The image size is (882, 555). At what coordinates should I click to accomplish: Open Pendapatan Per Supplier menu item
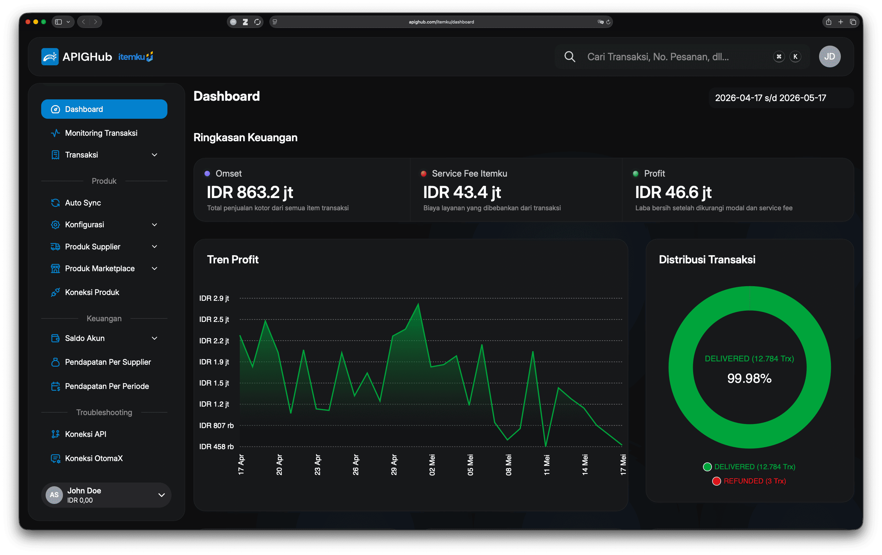pyautogui.click(x=104, y=362)
